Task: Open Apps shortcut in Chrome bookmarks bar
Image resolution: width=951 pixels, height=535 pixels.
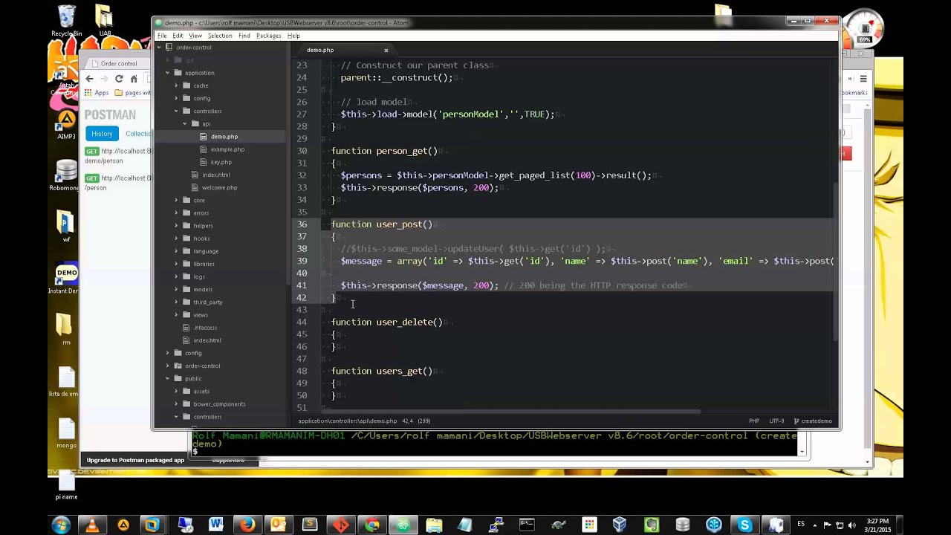Action: [x=97, y=93]
